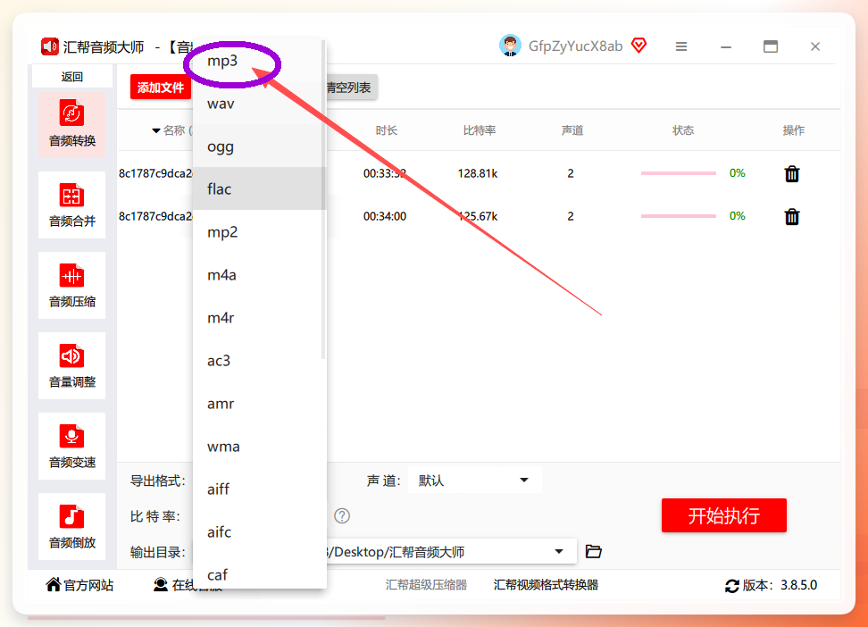Click the format list scrollbar
The image size is (868, 627).
(x=323, y=199)
